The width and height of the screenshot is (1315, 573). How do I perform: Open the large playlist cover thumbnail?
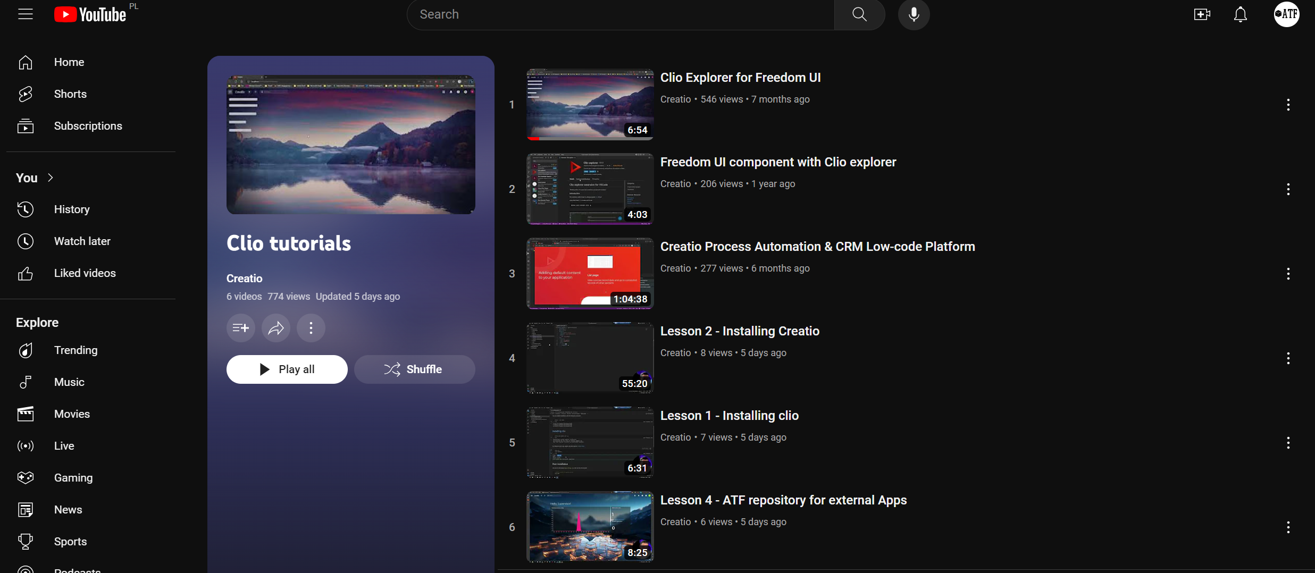(351, 145)
